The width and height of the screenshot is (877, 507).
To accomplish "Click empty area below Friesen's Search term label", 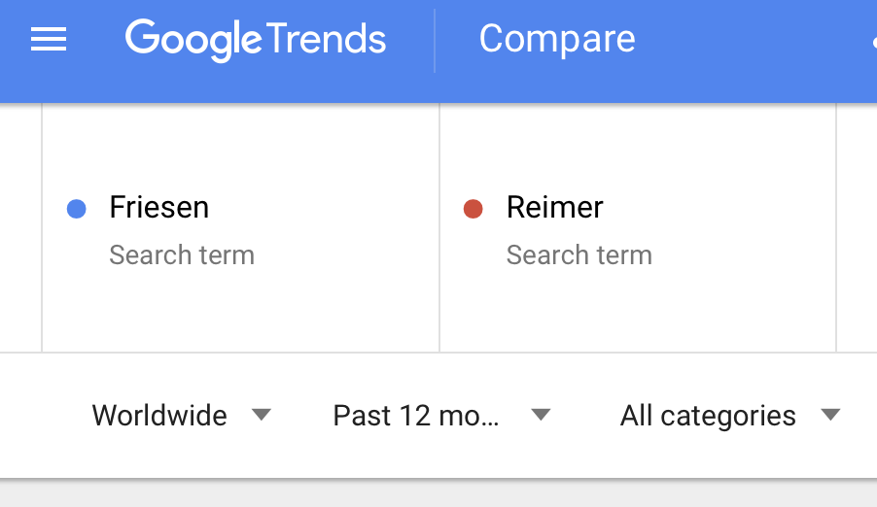I will click(240, 310).
